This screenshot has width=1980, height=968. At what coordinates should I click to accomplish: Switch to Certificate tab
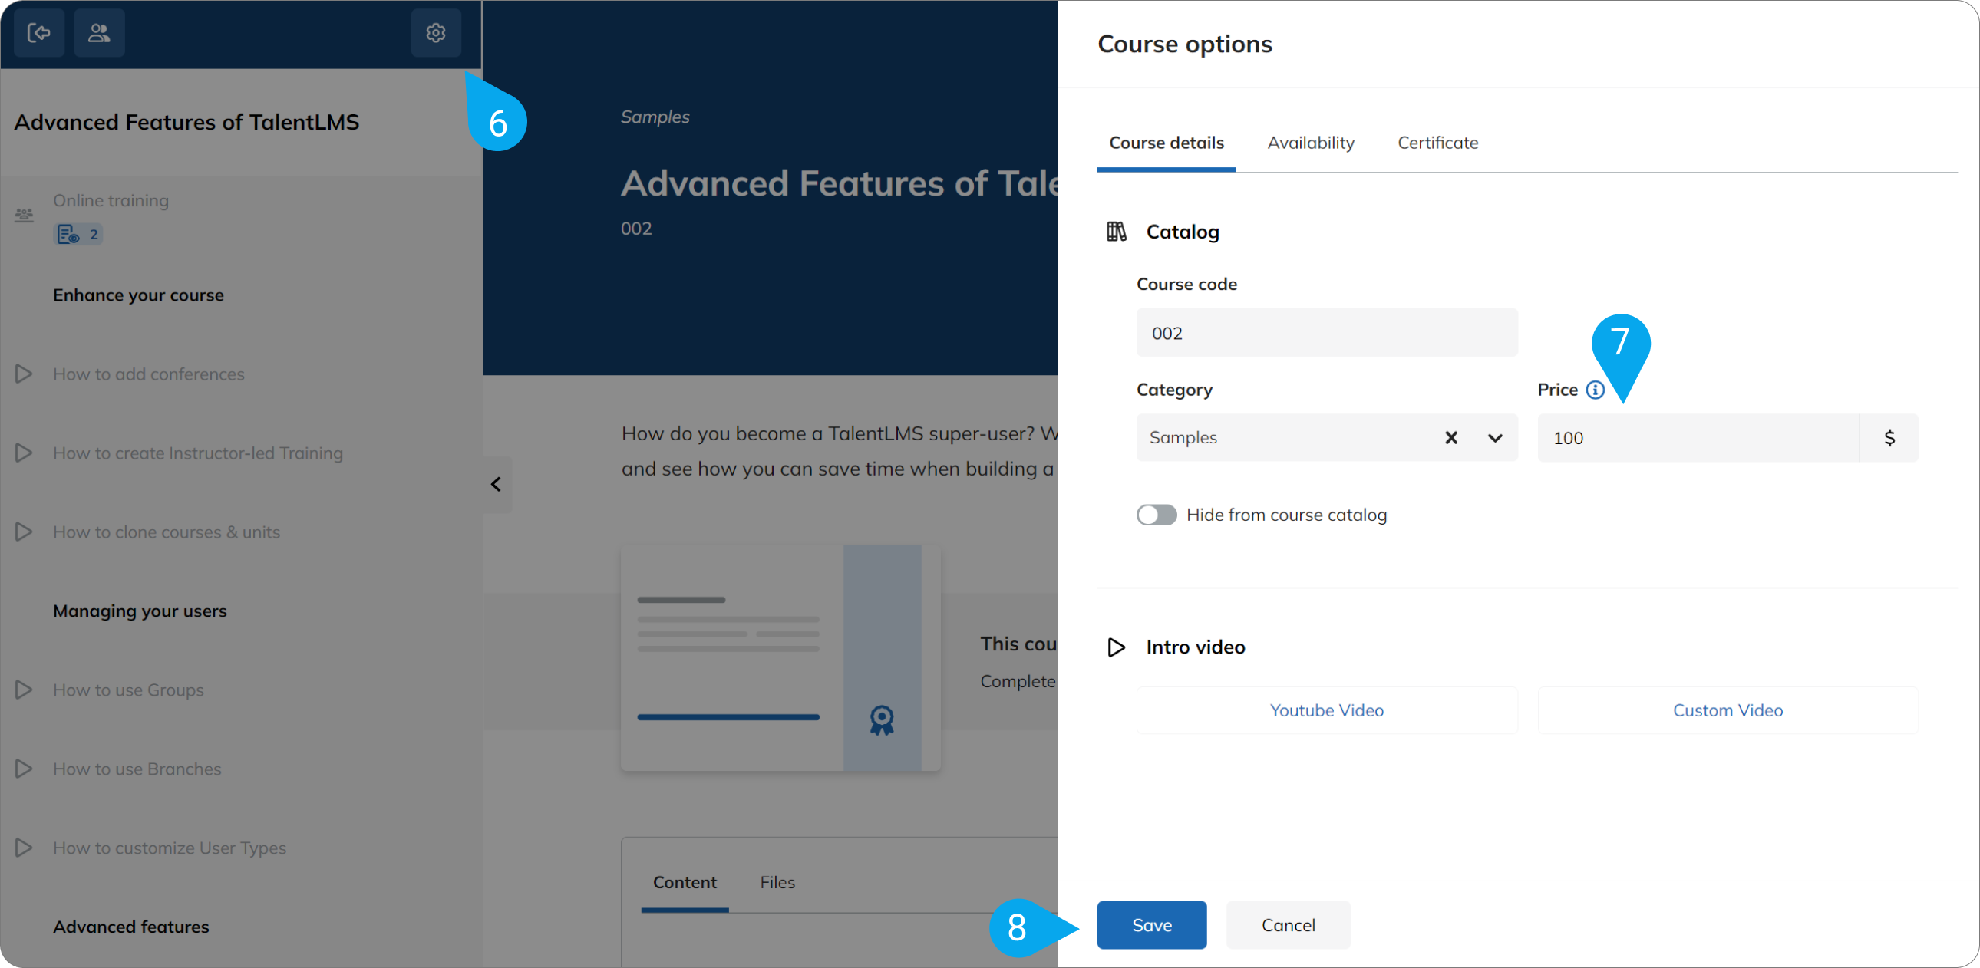tap(1437, 142)
